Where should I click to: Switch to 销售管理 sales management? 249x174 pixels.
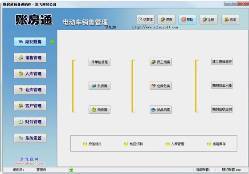point(30,58)
